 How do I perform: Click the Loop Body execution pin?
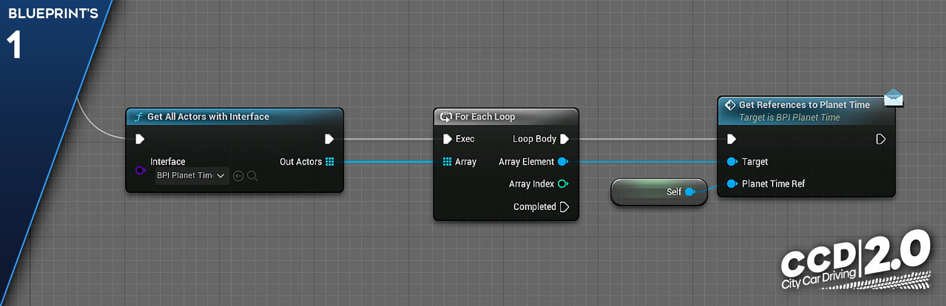pyautogui.click(x=565, y=139)
